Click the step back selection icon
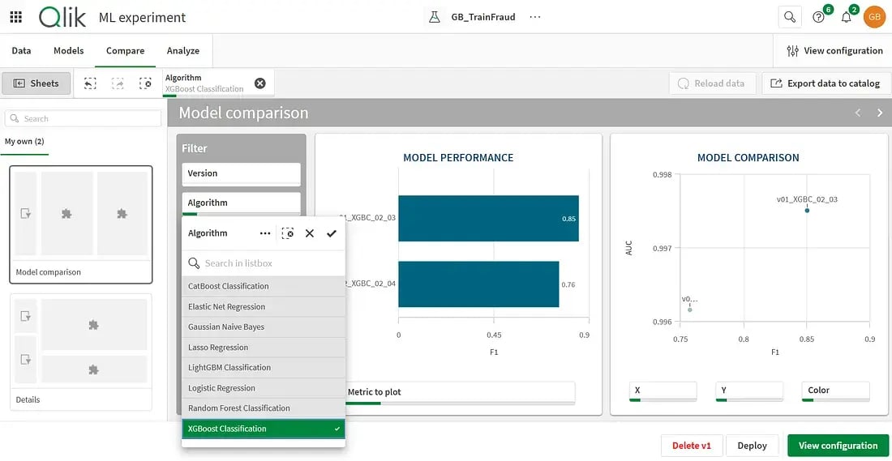Screen dimensions: 892x461 coord(90,83)
